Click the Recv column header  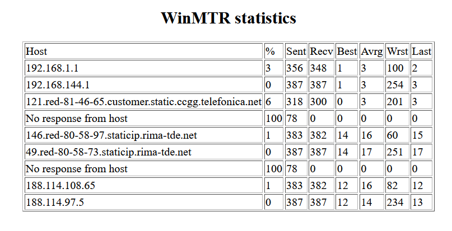(321, 51)
